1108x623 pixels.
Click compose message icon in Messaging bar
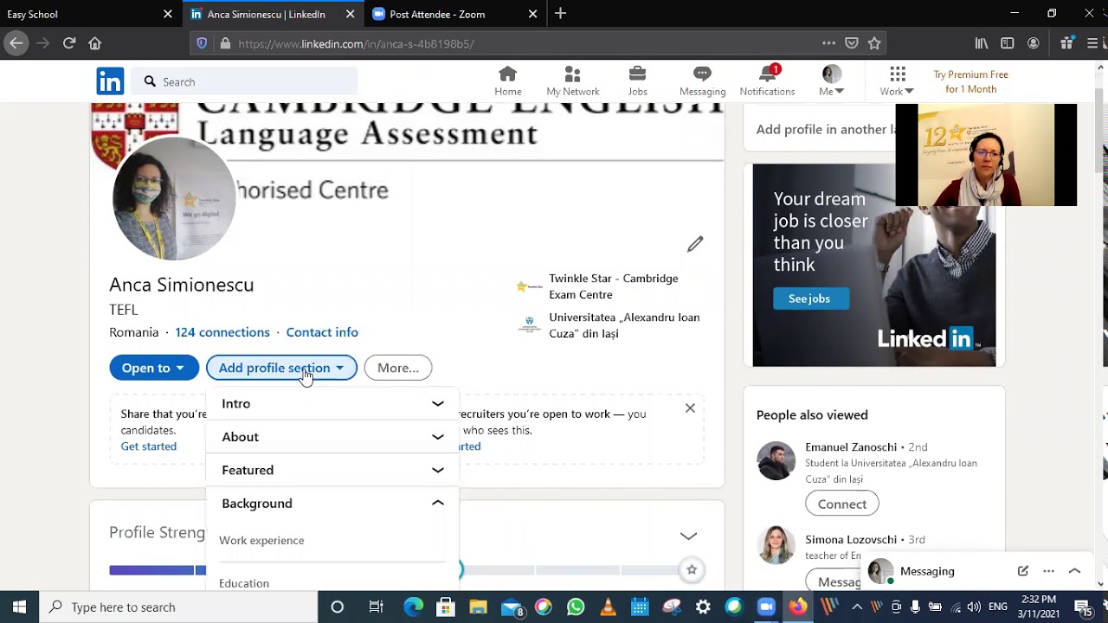pyautogui.click(x=1022, y=571)
